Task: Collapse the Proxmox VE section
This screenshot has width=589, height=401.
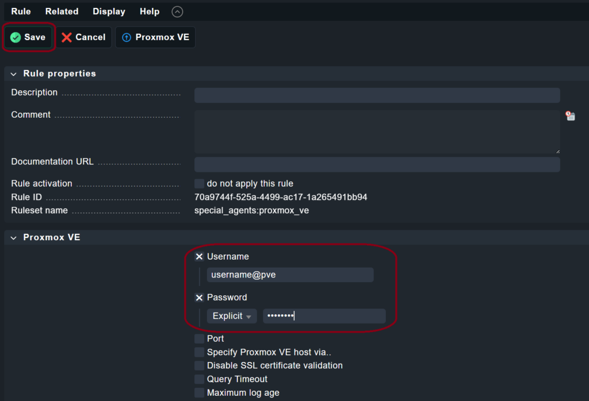Action: (14, 237)
